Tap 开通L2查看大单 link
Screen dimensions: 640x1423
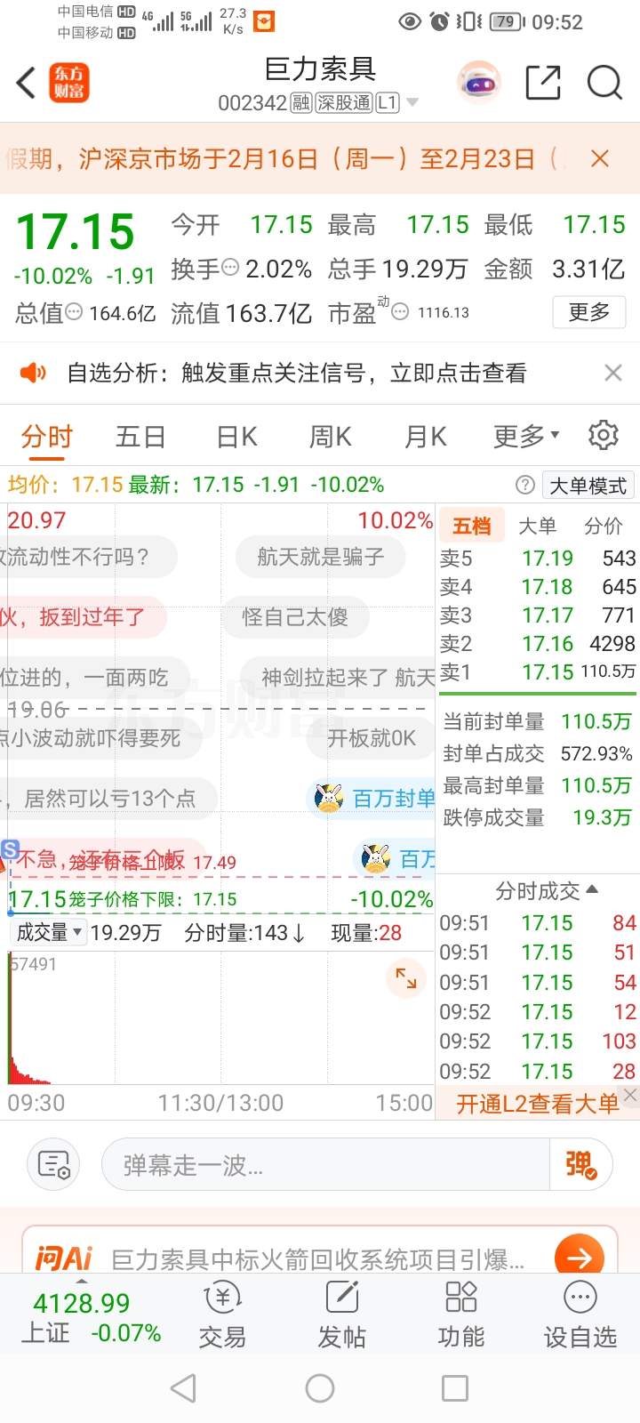point(537,1104)
